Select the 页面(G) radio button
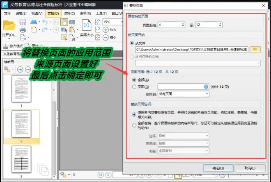This screenshot has height=182, width=271. point(134,87)
